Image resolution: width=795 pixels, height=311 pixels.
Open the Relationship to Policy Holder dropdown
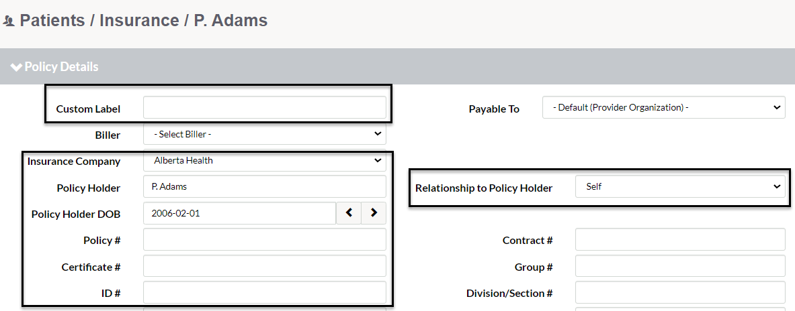[680, 186]
